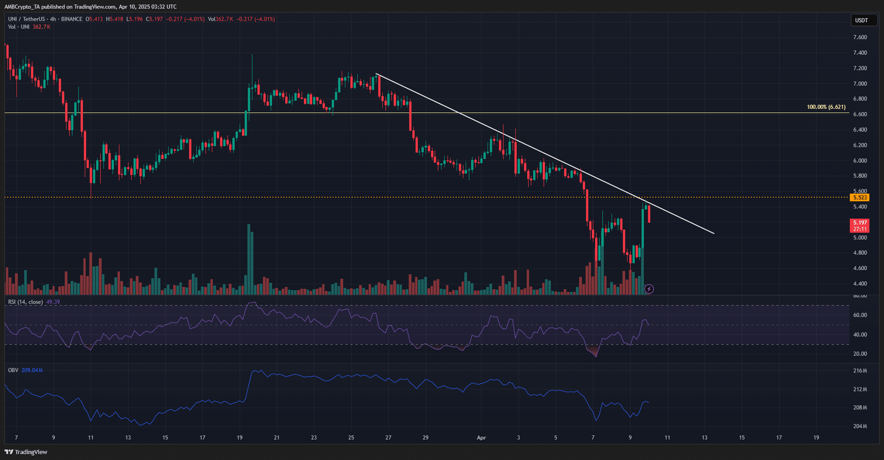Click the 7.600 label on the price axis
884x460 pixels.
[x=860, y=38]
